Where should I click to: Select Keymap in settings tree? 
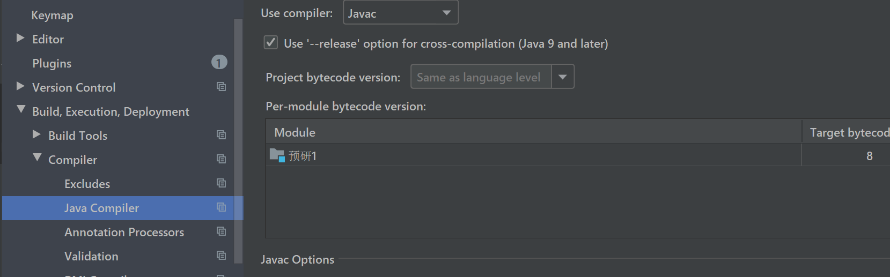pos(52,15)
